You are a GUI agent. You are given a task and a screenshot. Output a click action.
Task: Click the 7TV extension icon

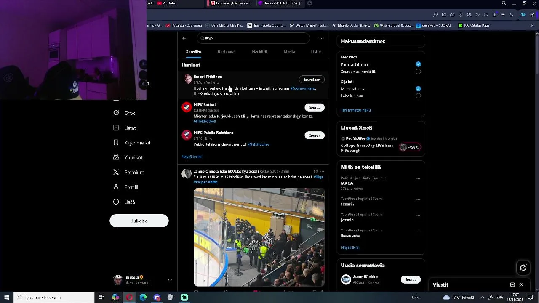click(x=523, y=15)
